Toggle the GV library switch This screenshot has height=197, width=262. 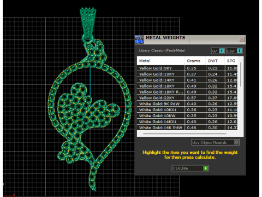218,51
